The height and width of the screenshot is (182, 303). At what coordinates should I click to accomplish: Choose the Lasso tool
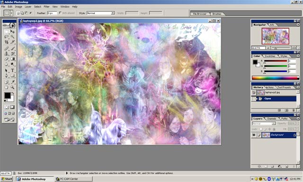6,37
